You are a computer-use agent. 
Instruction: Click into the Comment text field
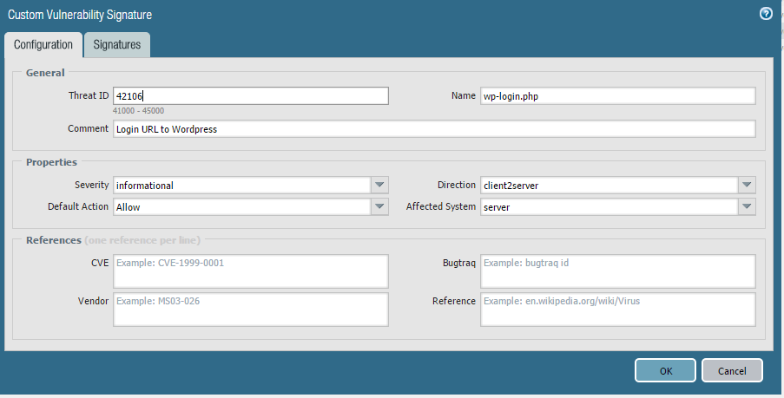pyautogui.click(x=434, y=129)
